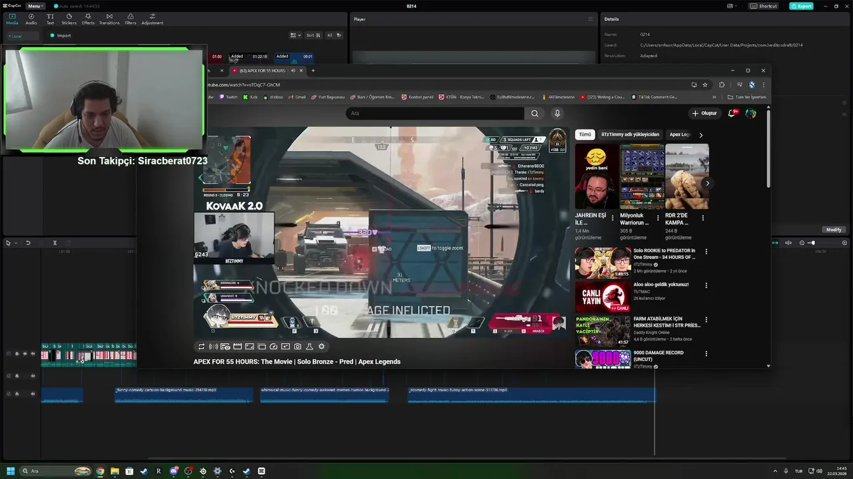The height and width of the screenshot is (479, 853).
Task: Click the timeline Undo icon
Action: pos(28,243)
